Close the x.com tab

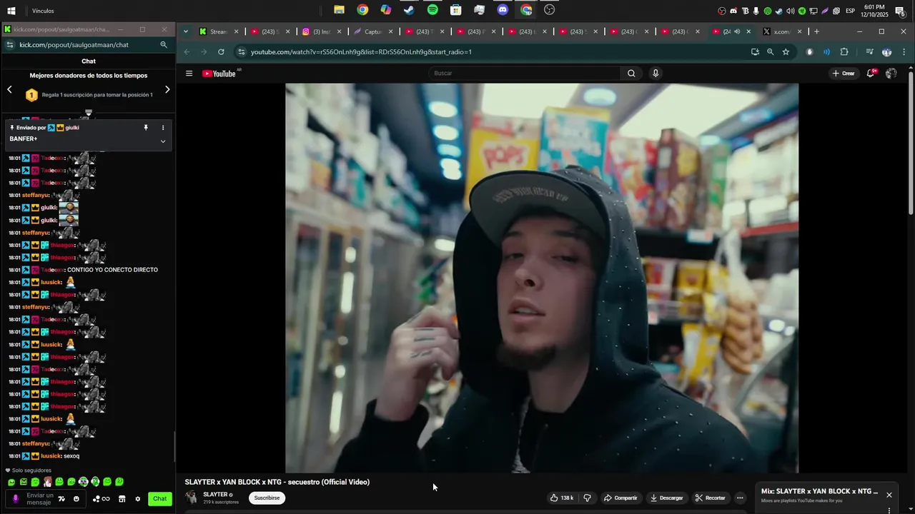pyautogui.click(x=799, y=31)
